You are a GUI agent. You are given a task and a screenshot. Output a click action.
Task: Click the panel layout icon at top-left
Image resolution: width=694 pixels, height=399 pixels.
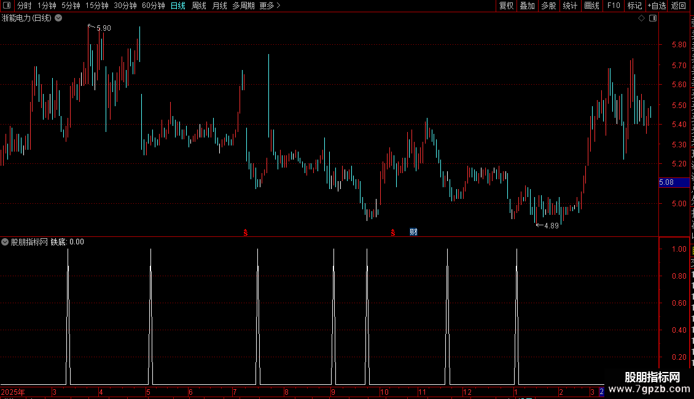coord(7,6)
